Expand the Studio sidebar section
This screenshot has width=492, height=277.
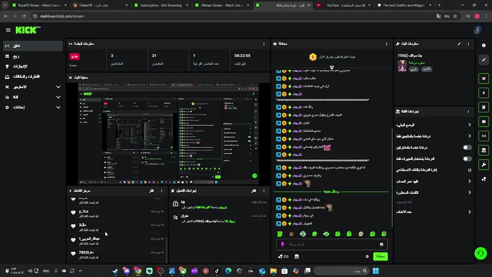[33, 87]
